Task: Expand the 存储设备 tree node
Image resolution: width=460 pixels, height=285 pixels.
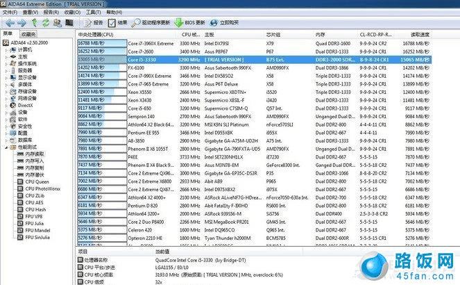Action: (6, 92)
